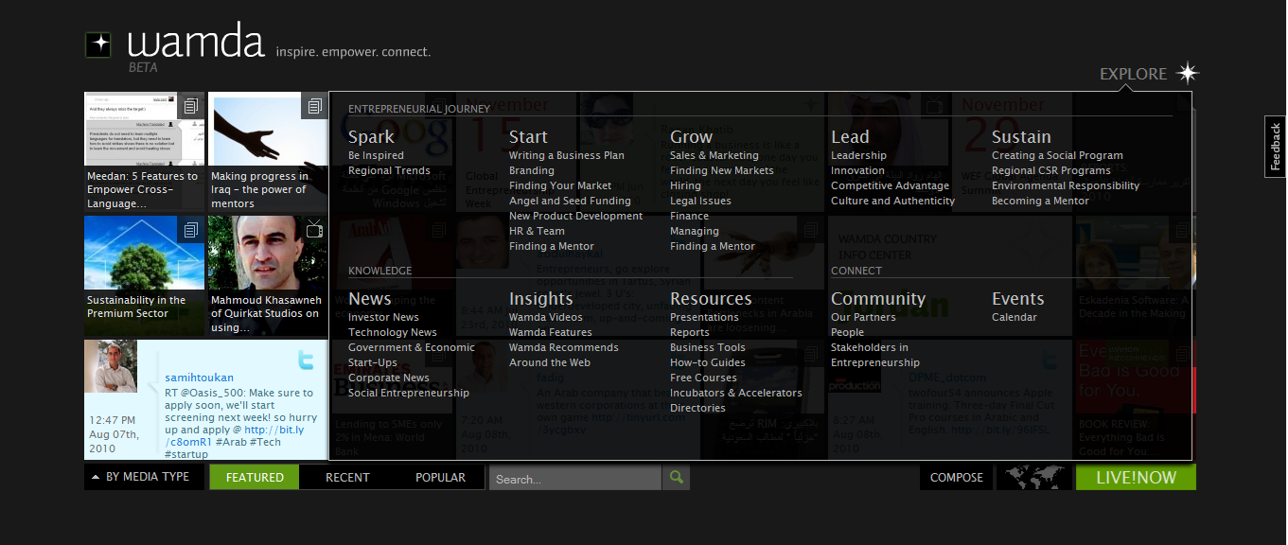Screen dimensions: 1288x545
Task: Select Directories link
Action: click(x=697, y=408)
